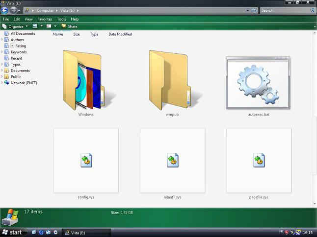317x237 pixels.
Task: Expand the Network (PNET) node
Action: coord(2,83)
